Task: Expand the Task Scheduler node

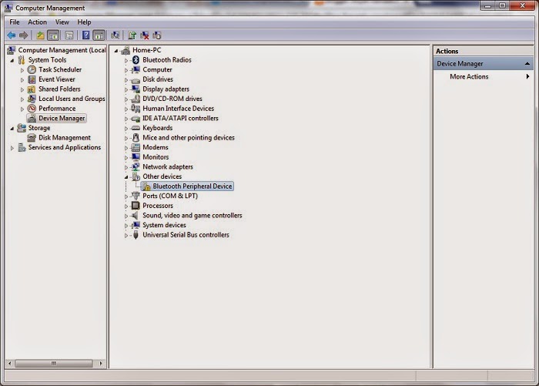Action: tap(22, 70)
